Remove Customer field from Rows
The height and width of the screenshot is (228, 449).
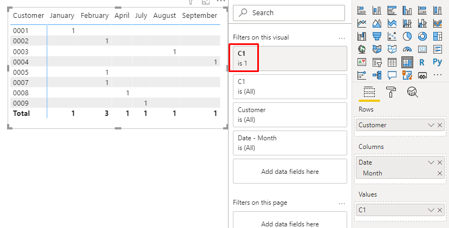[440, 125]
